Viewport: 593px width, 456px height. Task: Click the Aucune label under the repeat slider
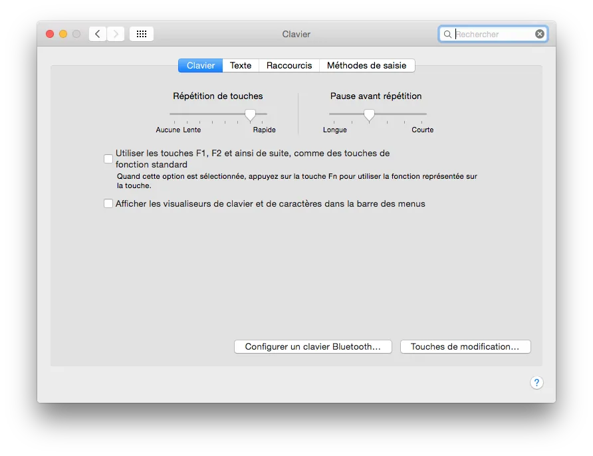tap(168, 130)
